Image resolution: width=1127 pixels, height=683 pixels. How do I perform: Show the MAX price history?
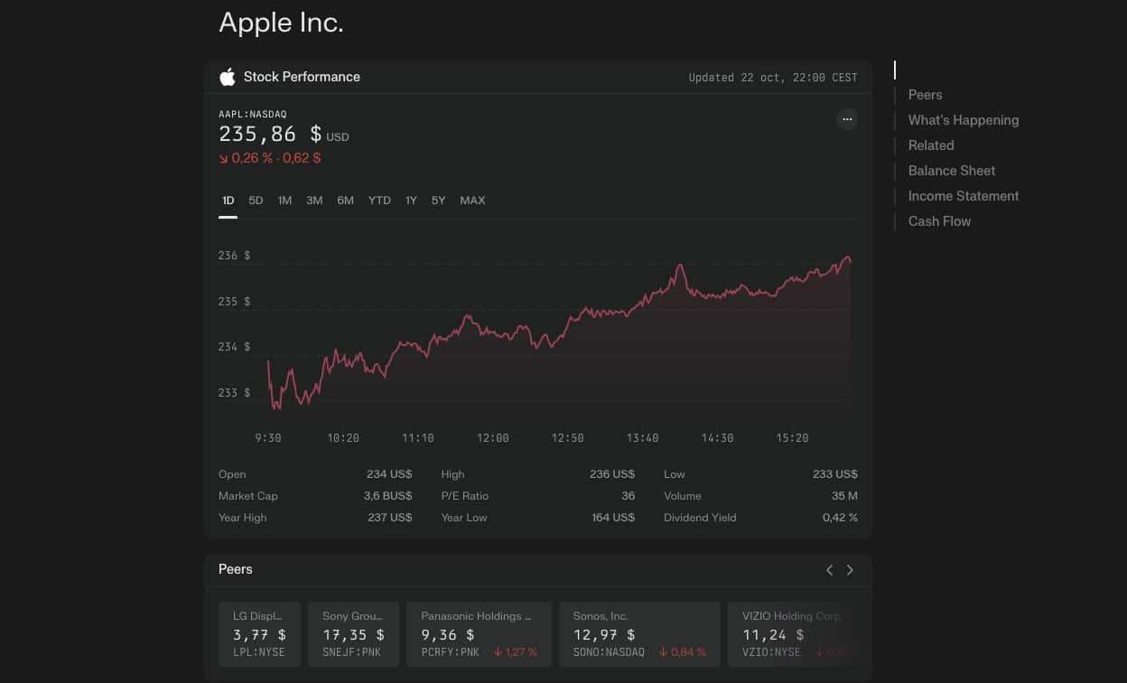(x=472, y=200)
